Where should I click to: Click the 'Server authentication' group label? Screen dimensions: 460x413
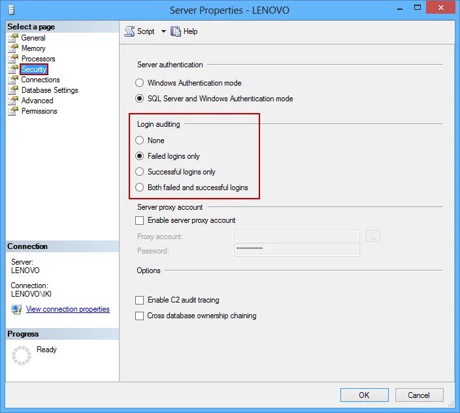point(170,65)
